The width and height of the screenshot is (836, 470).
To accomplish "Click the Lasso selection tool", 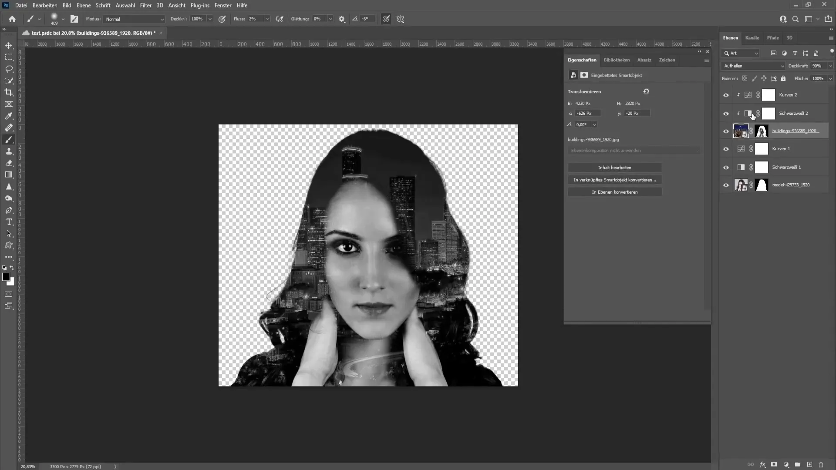I will (9, 68).
